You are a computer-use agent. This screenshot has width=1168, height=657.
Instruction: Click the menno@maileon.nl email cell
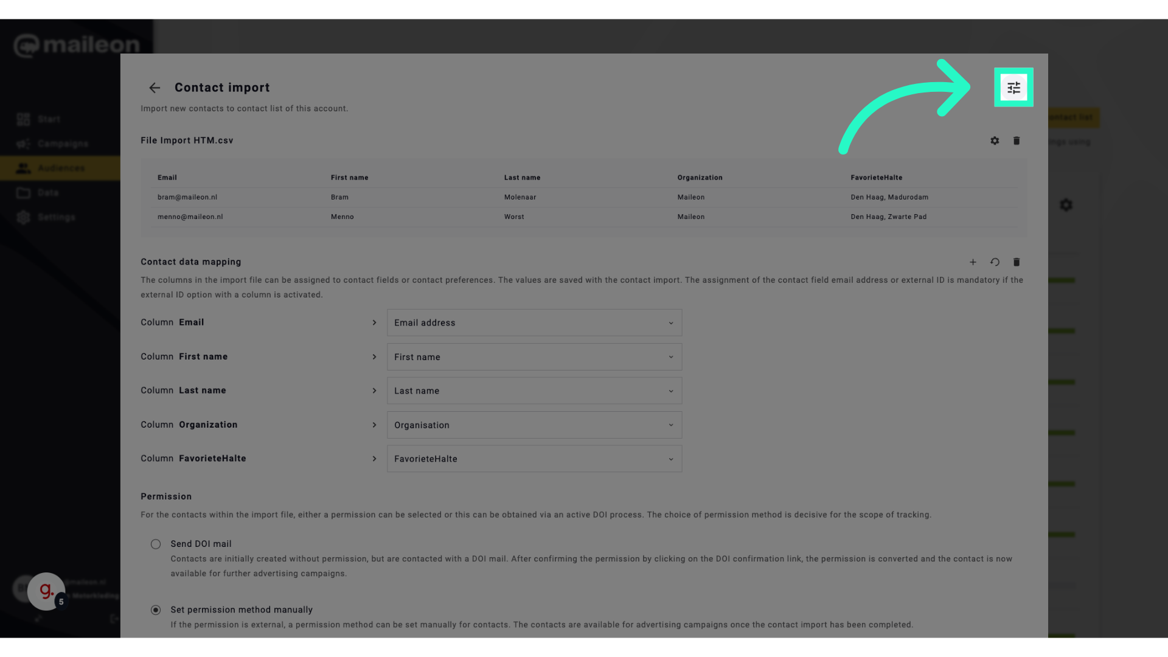[x=190, y=217]
